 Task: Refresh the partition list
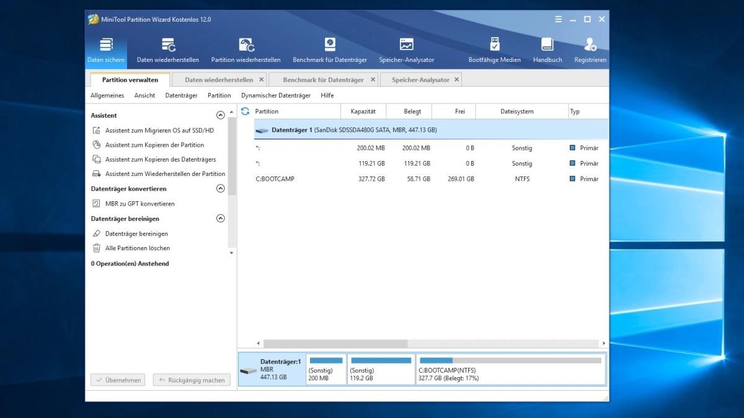[x=245, y=111]
